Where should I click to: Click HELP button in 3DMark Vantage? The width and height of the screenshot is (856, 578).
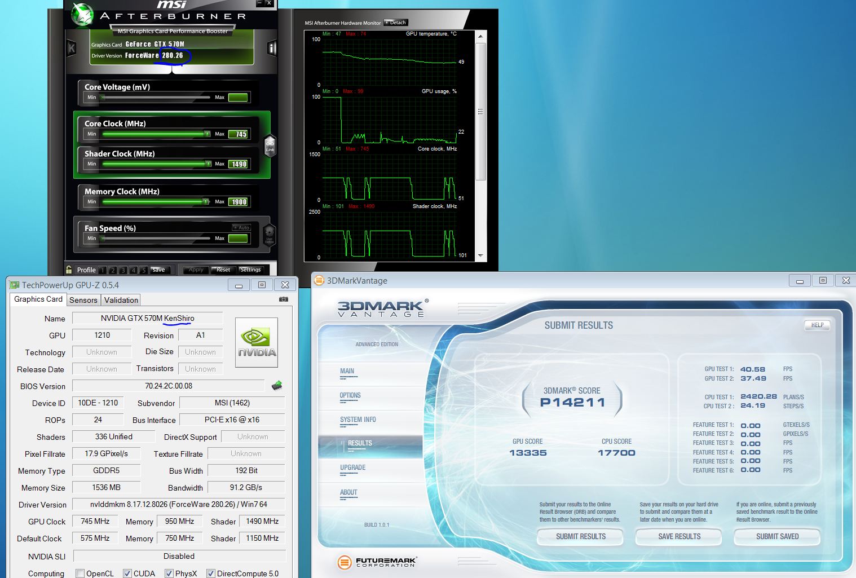click(817, 325)
